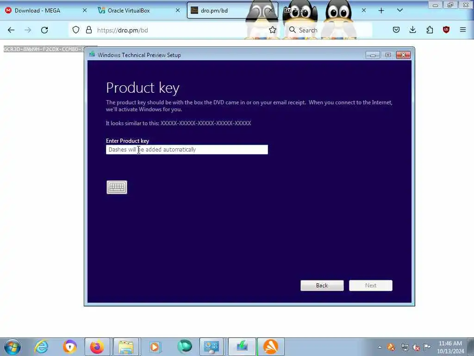This screenshot has width=474, height=356.
Task: Click the Enter Product key input field
Action: (x=187, y=150)
